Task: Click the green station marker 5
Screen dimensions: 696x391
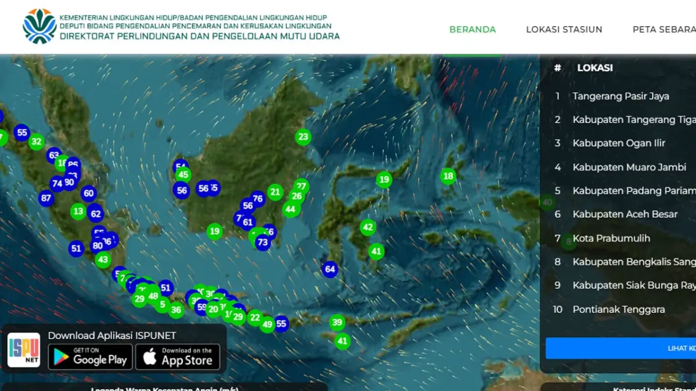Action: pyautogui.click(x=162, y=304)
